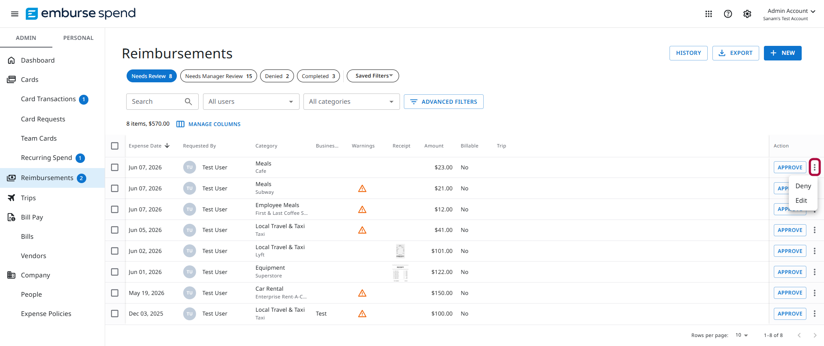The width and height of the screenshot is (824, 346).
Task: Click warning icon on the $12.00 row
Action: coord(362,210)
